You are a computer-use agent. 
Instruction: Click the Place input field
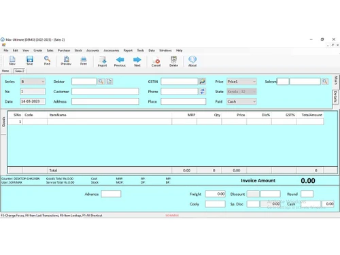click(184, 101)
